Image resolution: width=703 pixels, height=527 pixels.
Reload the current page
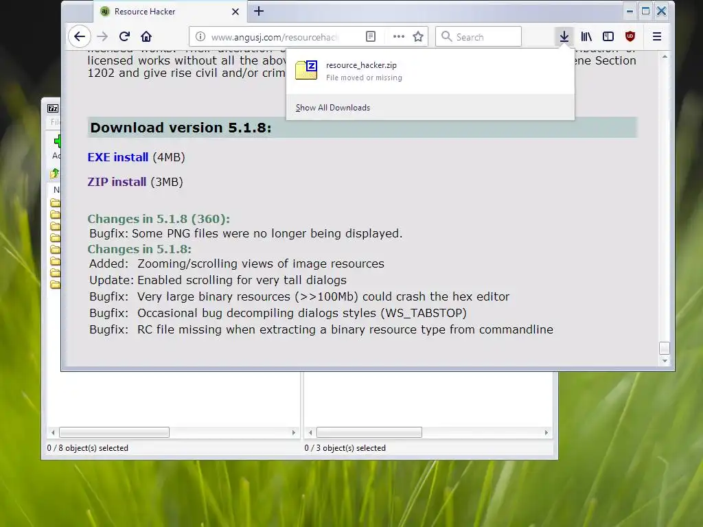(x=125, y=36)
